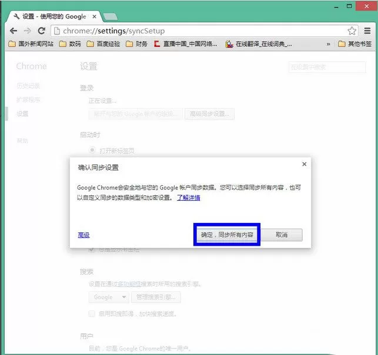This screenshot has height=355, width=378.
Task: Minimize the Chrome window
Action: (x=336, y=6)
